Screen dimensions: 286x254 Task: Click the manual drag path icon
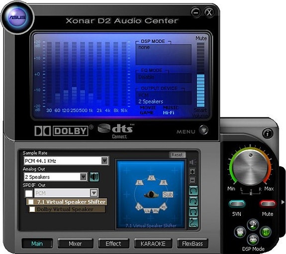[193, 223]
